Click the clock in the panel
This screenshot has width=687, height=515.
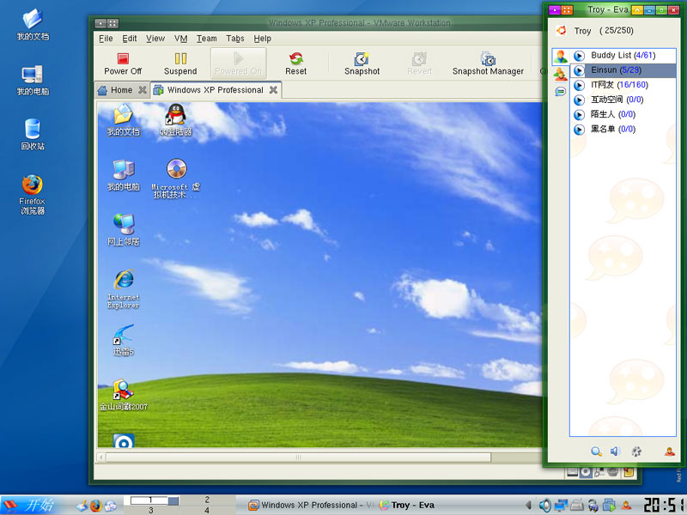point(662,505)
